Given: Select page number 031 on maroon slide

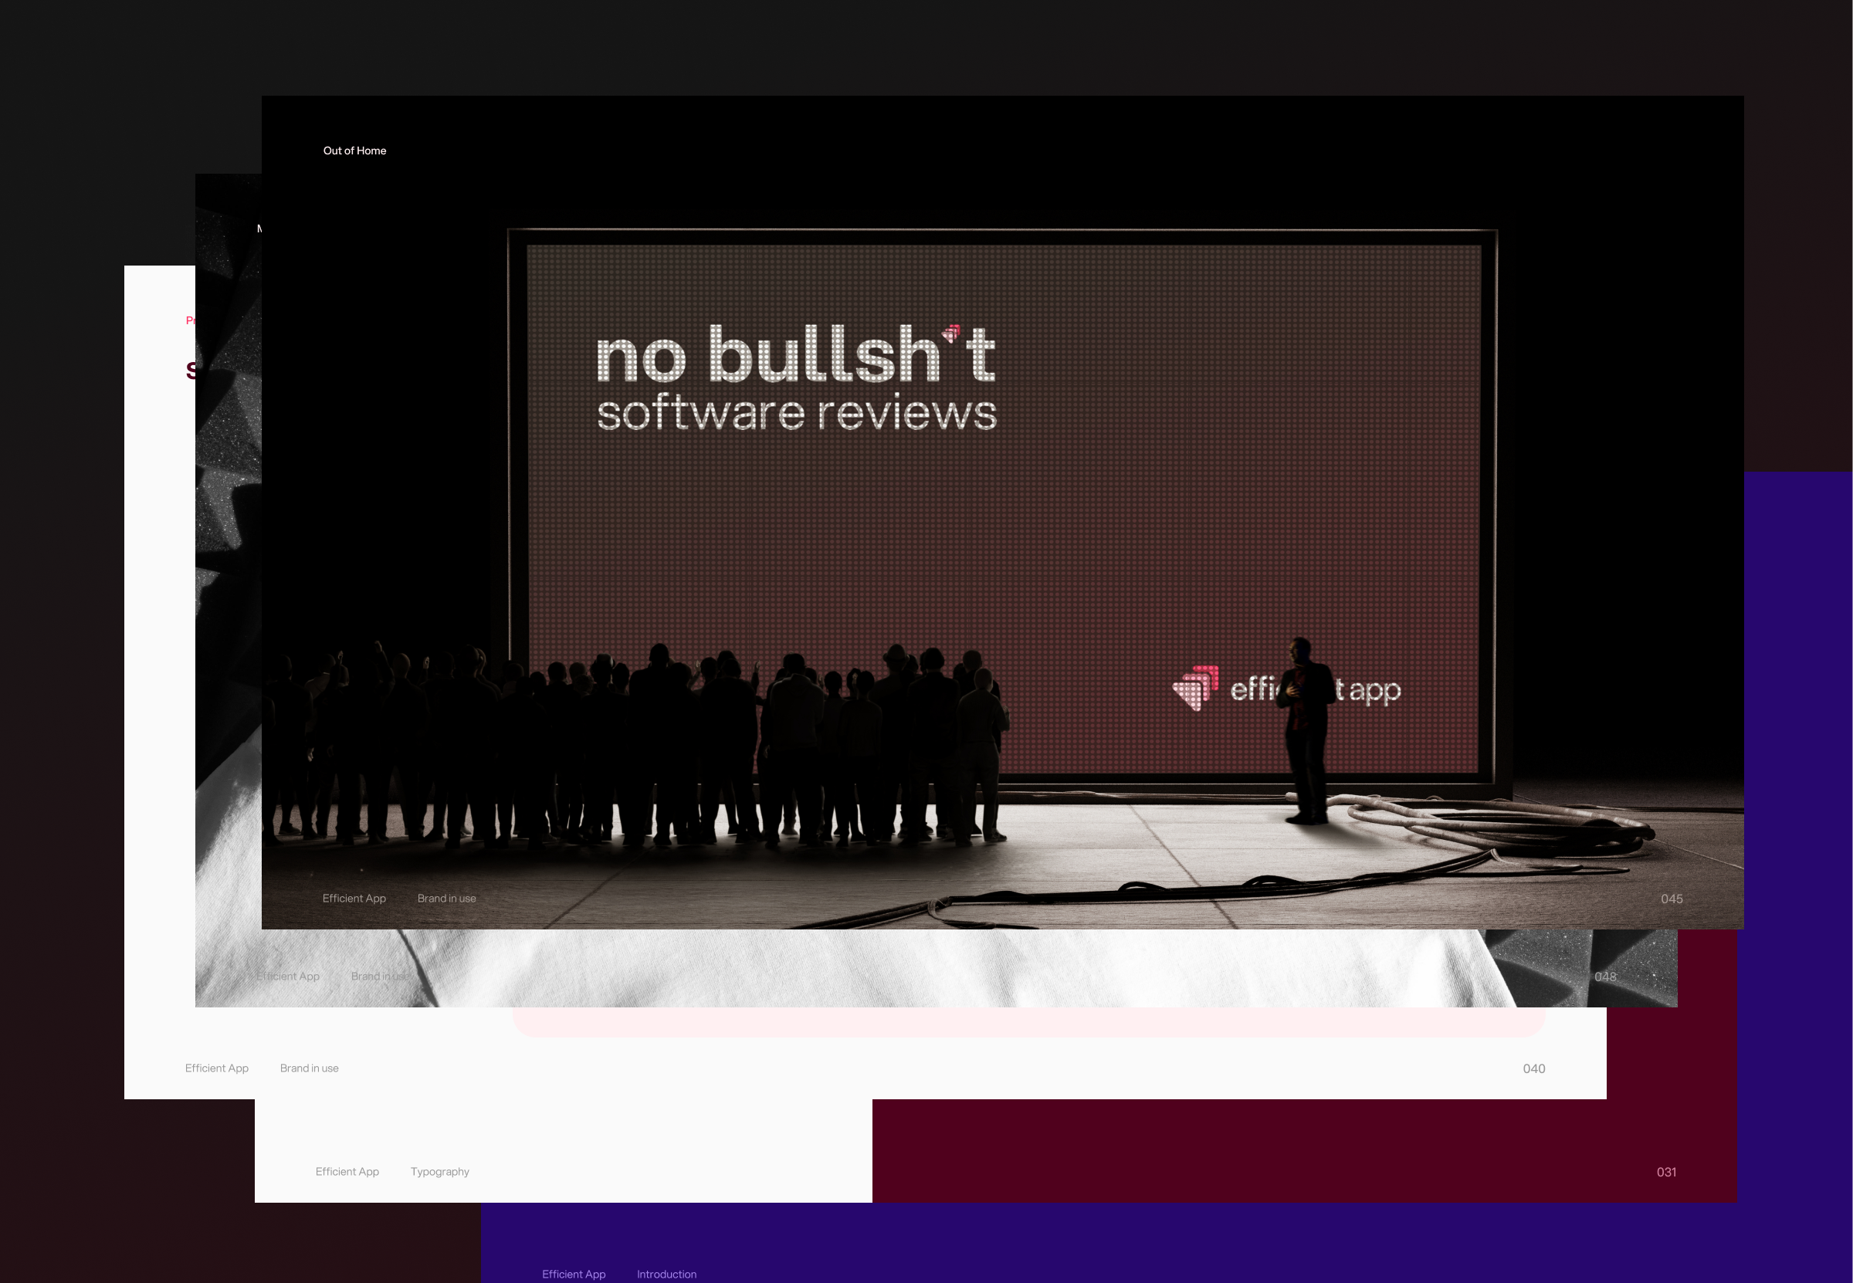Looking at the screenshot, I should click(x=1665, y=1172).
